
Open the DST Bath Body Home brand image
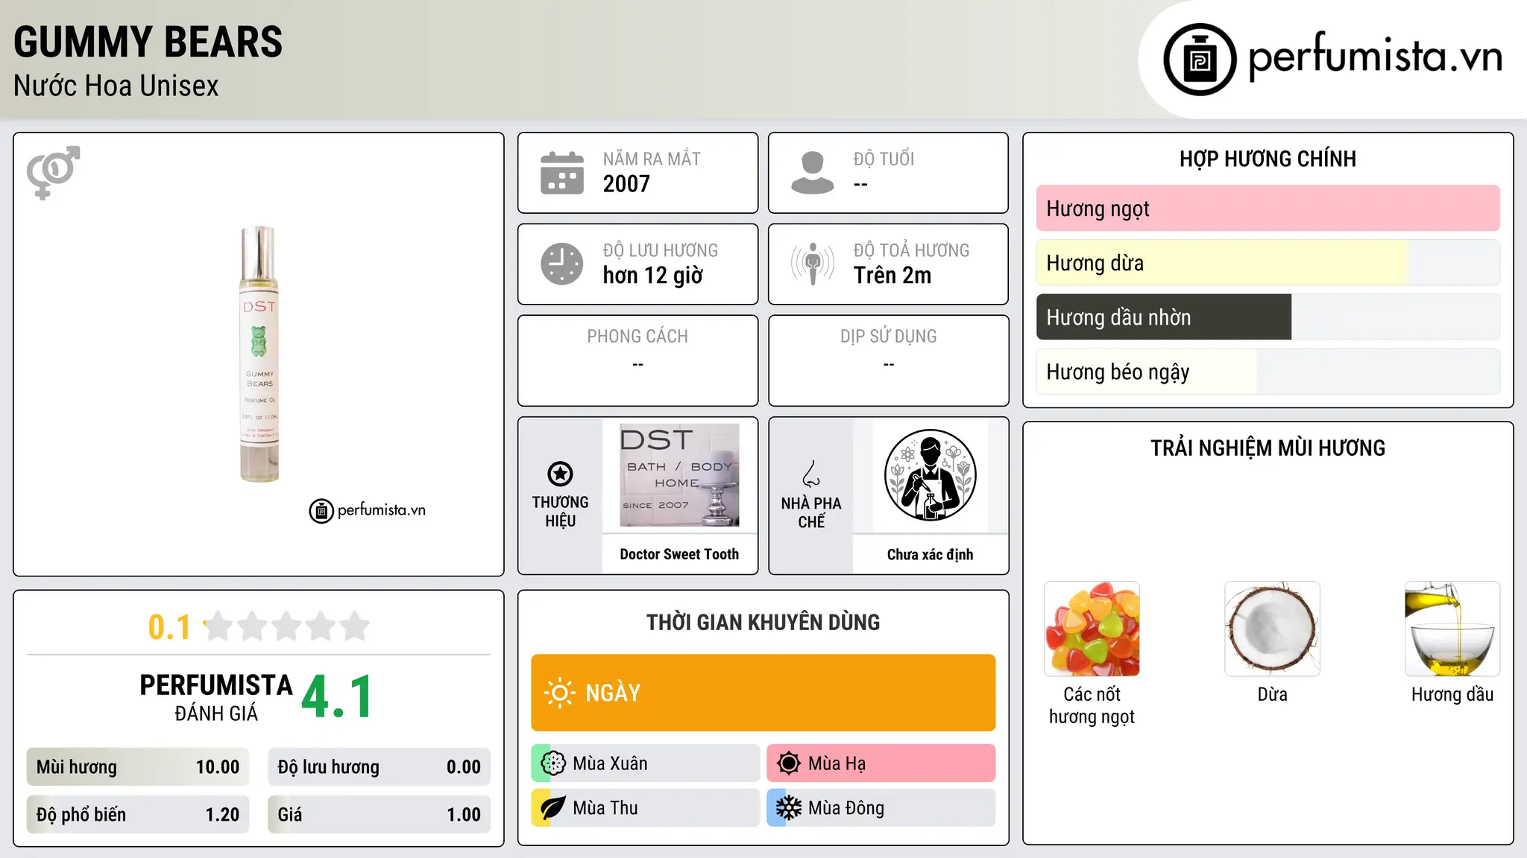(x=679, y=475)
